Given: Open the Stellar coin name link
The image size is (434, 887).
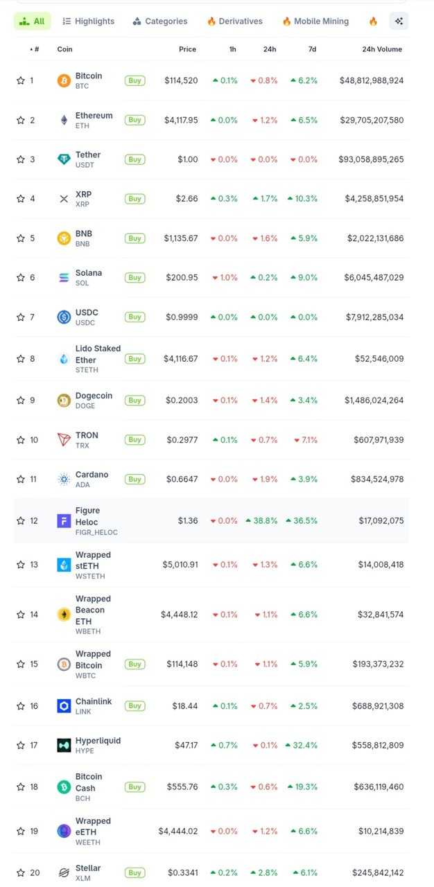Looking at the screenshot, I should click(88, 868).
